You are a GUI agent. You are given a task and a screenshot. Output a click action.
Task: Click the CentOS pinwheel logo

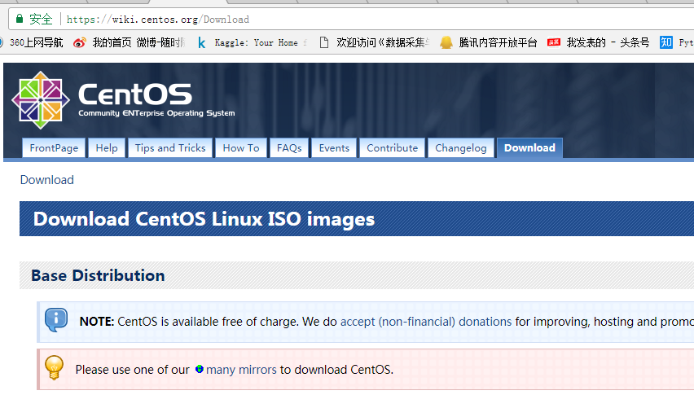tap(41, 100)
